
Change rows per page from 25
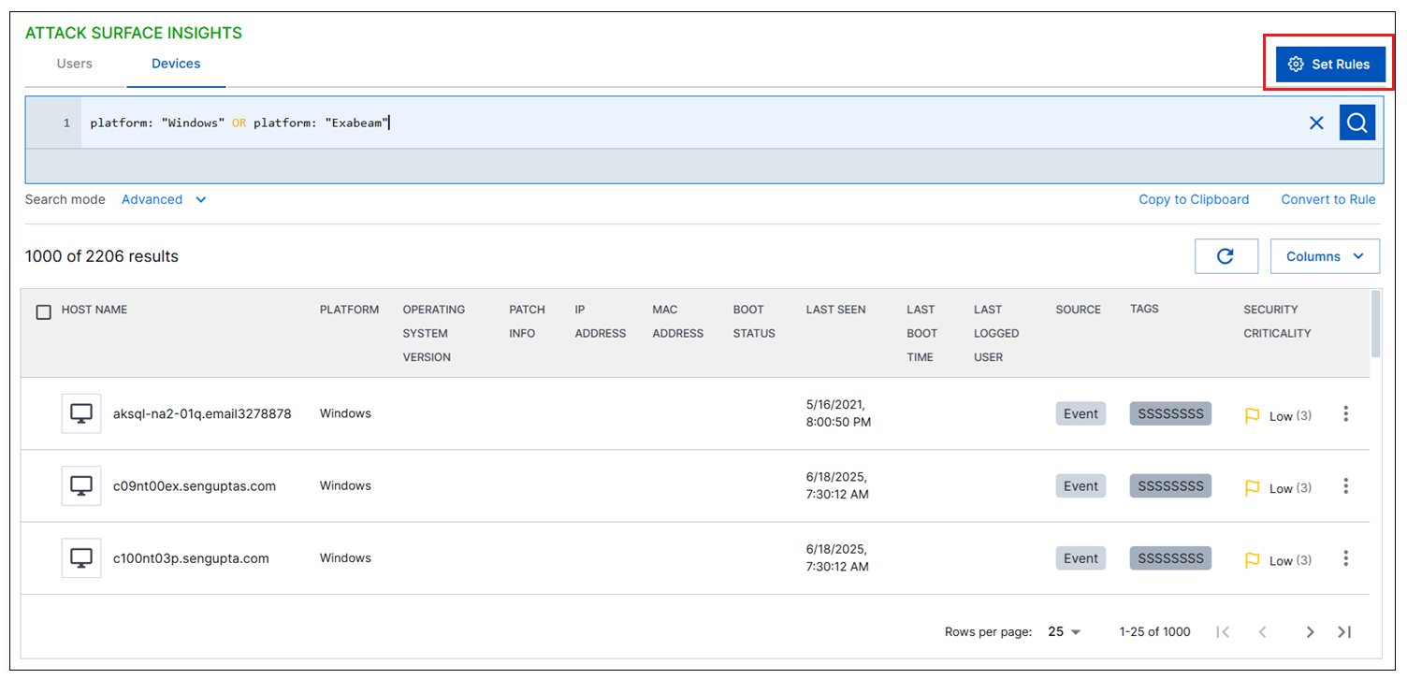coord(1064,632)
